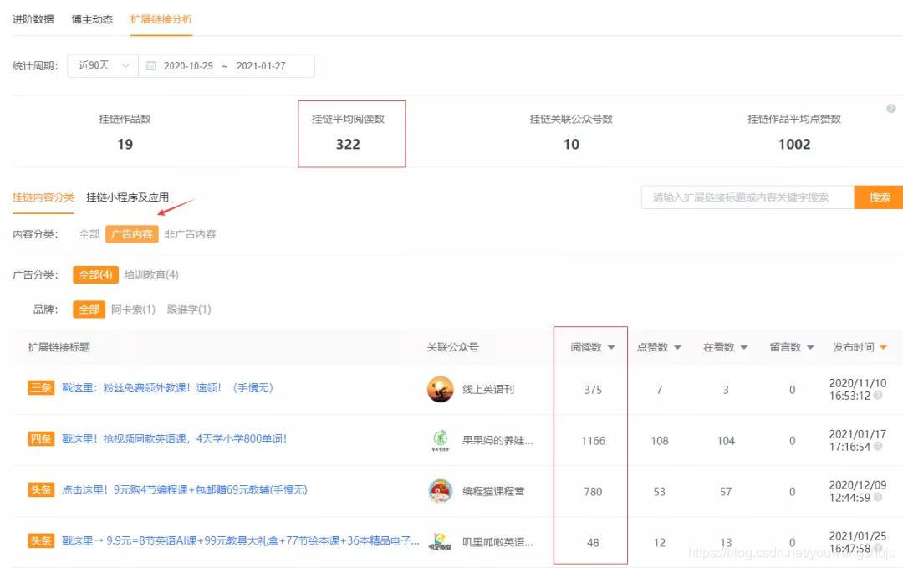Open 果果妈的养娃 account avatar
The height and width of the screenshot is (568, 903).
pyautogui.click(x=440, y=441)
